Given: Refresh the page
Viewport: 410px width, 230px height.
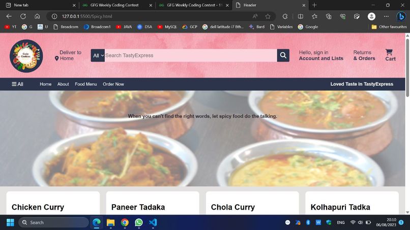Looking at the screenshot, I should tap(23, 16).
